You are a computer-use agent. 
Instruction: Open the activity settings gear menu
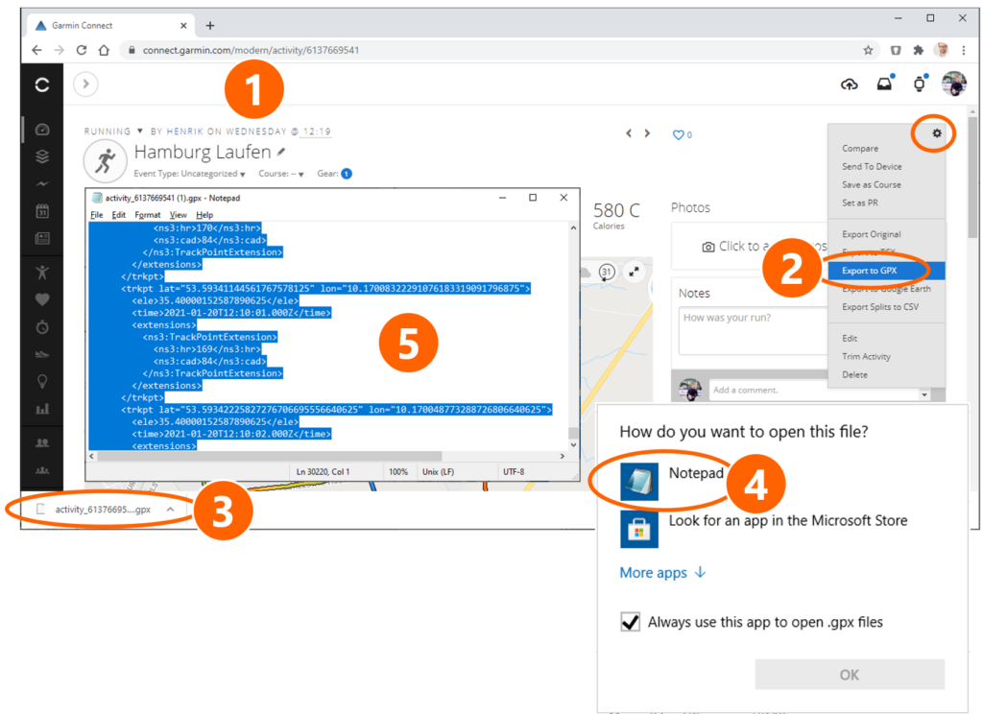(x=936, y=132)
